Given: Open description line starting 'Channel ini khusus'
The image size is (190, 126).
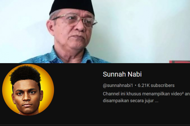Looking at the screenshot, I should click(x=146, y=94).
